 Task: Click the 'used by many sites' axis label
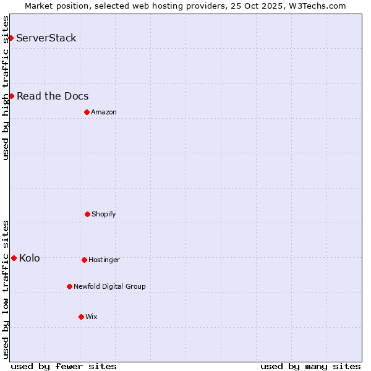coord(310,366)
